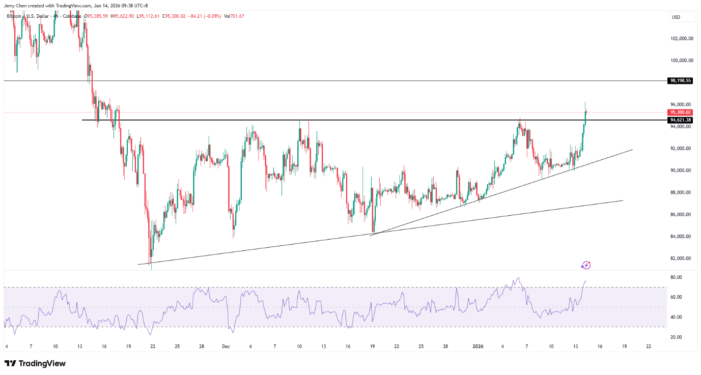Click the Dec label on time axis
Viewport: 701px width, 375px height.
pyautogui.click(x=226, y=347)
